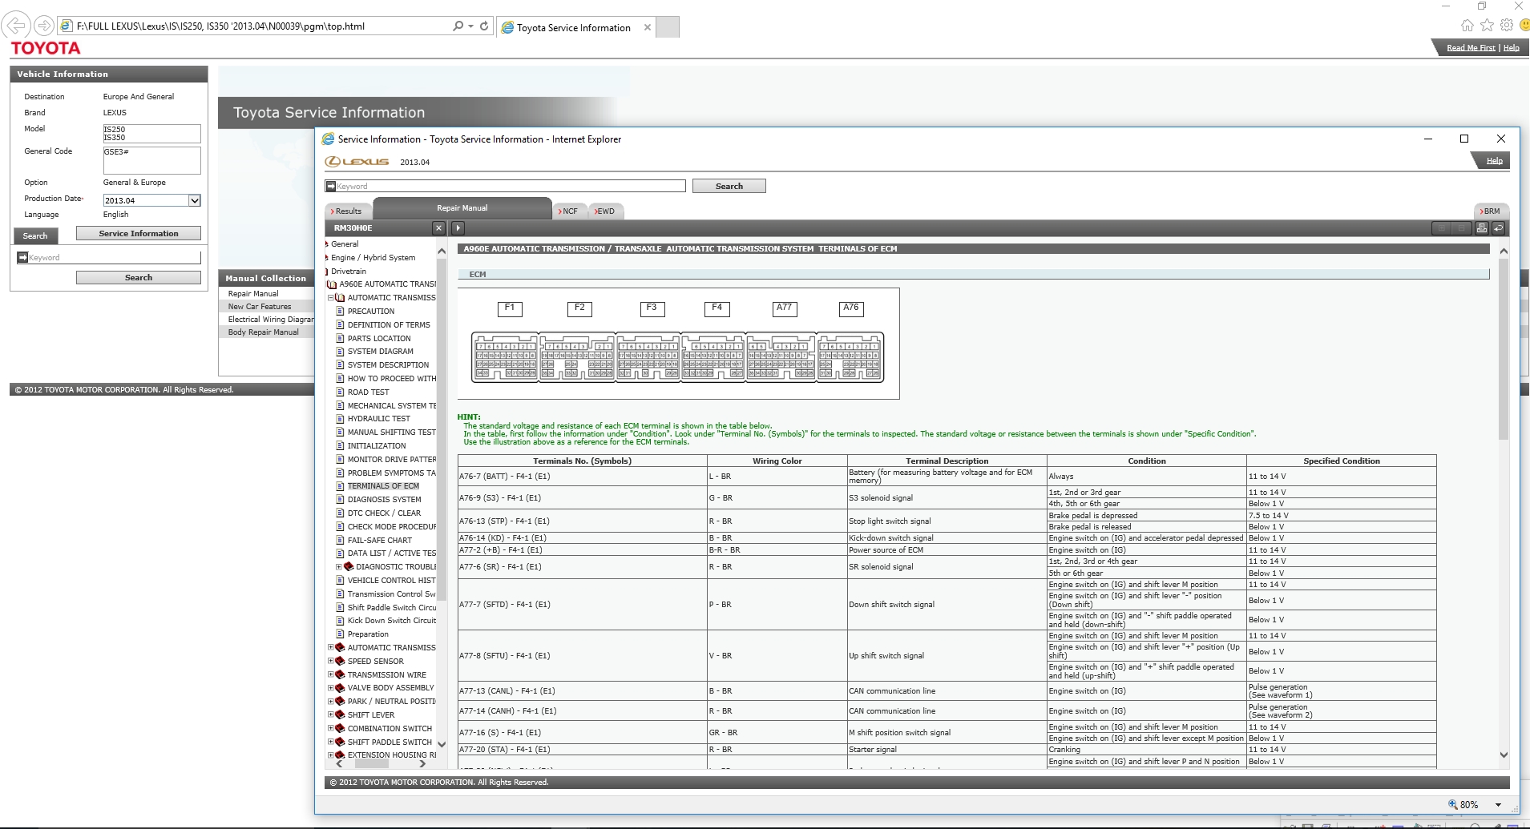Click the browser back arrow button

17,26
